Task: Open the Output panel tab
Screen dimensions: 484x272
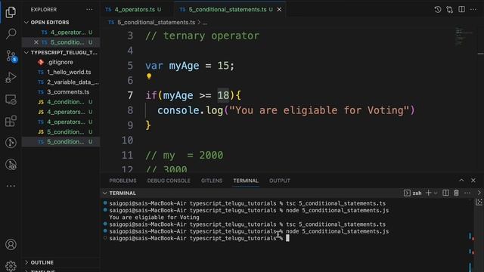Action: click(279, 181)
